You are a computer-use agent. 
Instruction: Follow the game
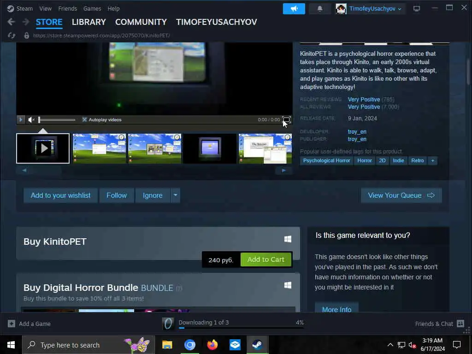tap(117, 195)
